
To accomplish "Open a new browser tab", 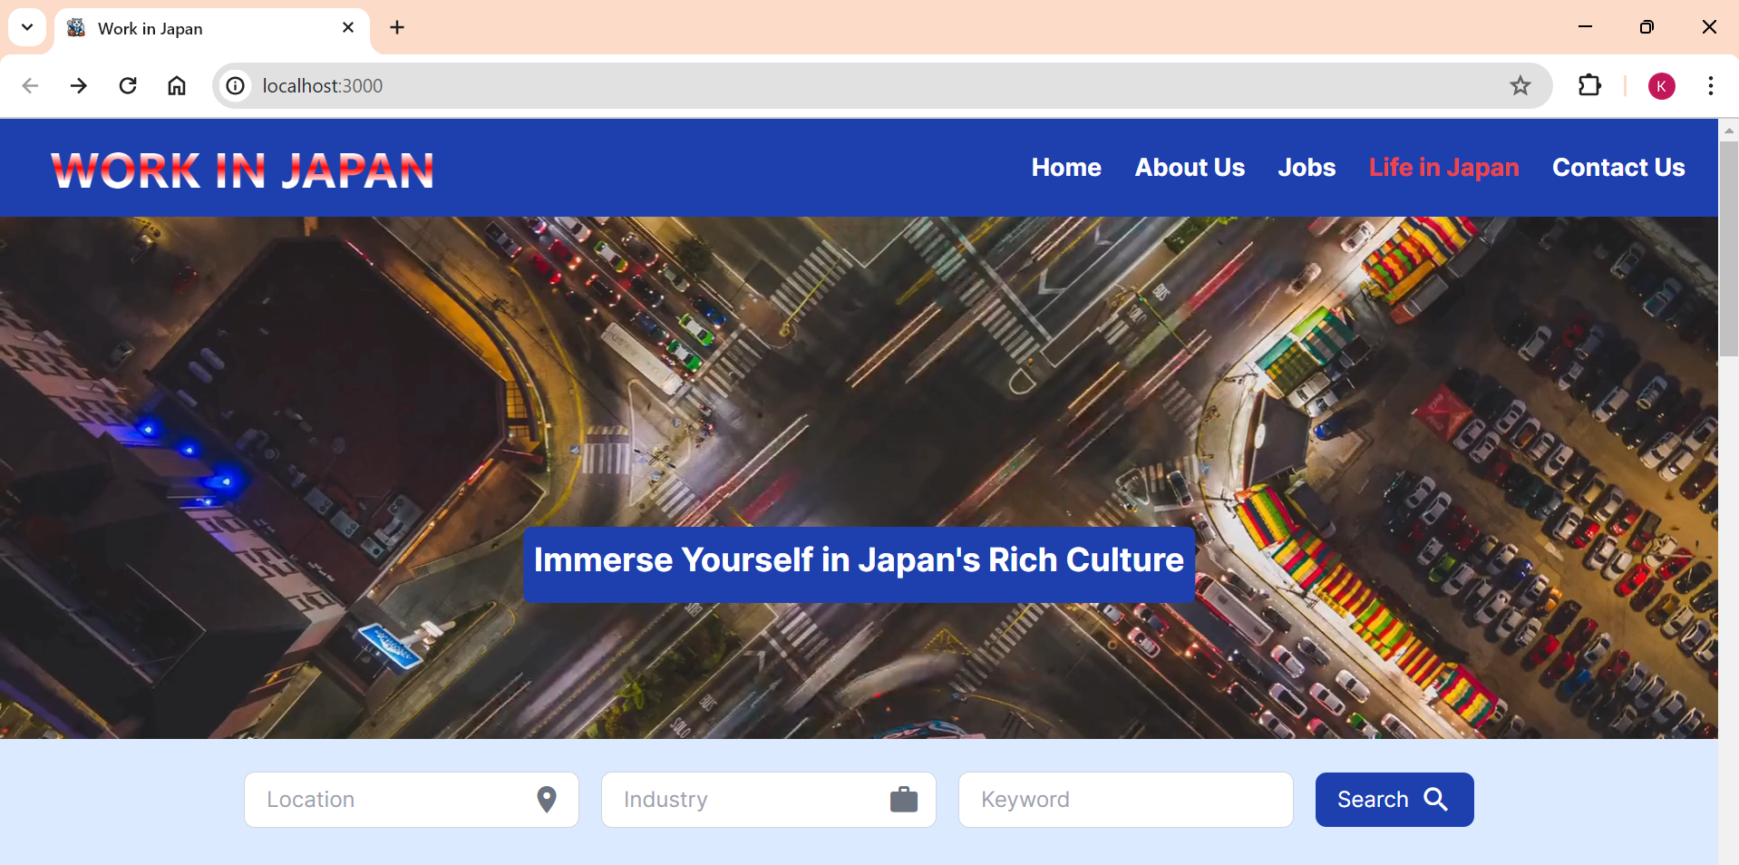I will coord(397,27).
